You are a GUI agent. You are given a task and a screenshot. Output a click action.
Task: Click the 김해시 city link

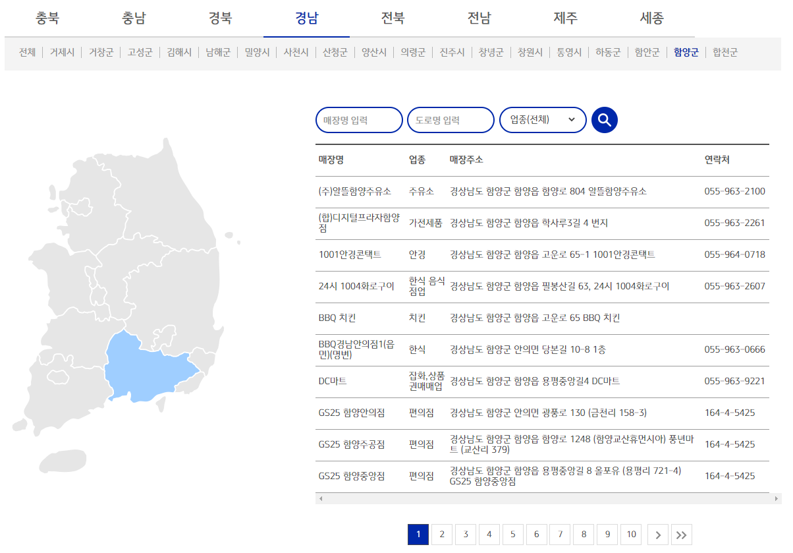179,52
